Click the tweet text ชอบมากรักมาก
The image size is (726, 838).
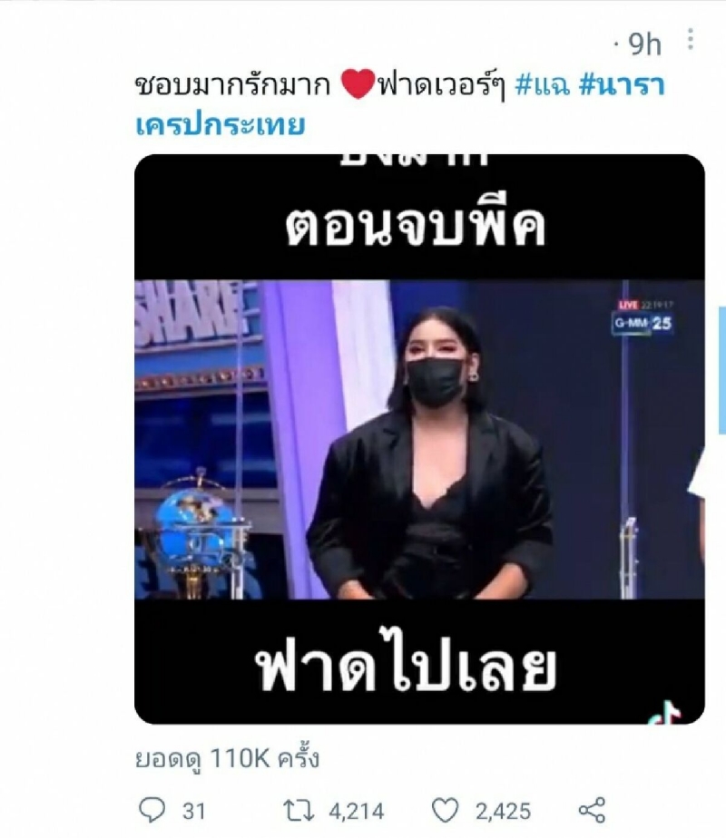(233, 85)
